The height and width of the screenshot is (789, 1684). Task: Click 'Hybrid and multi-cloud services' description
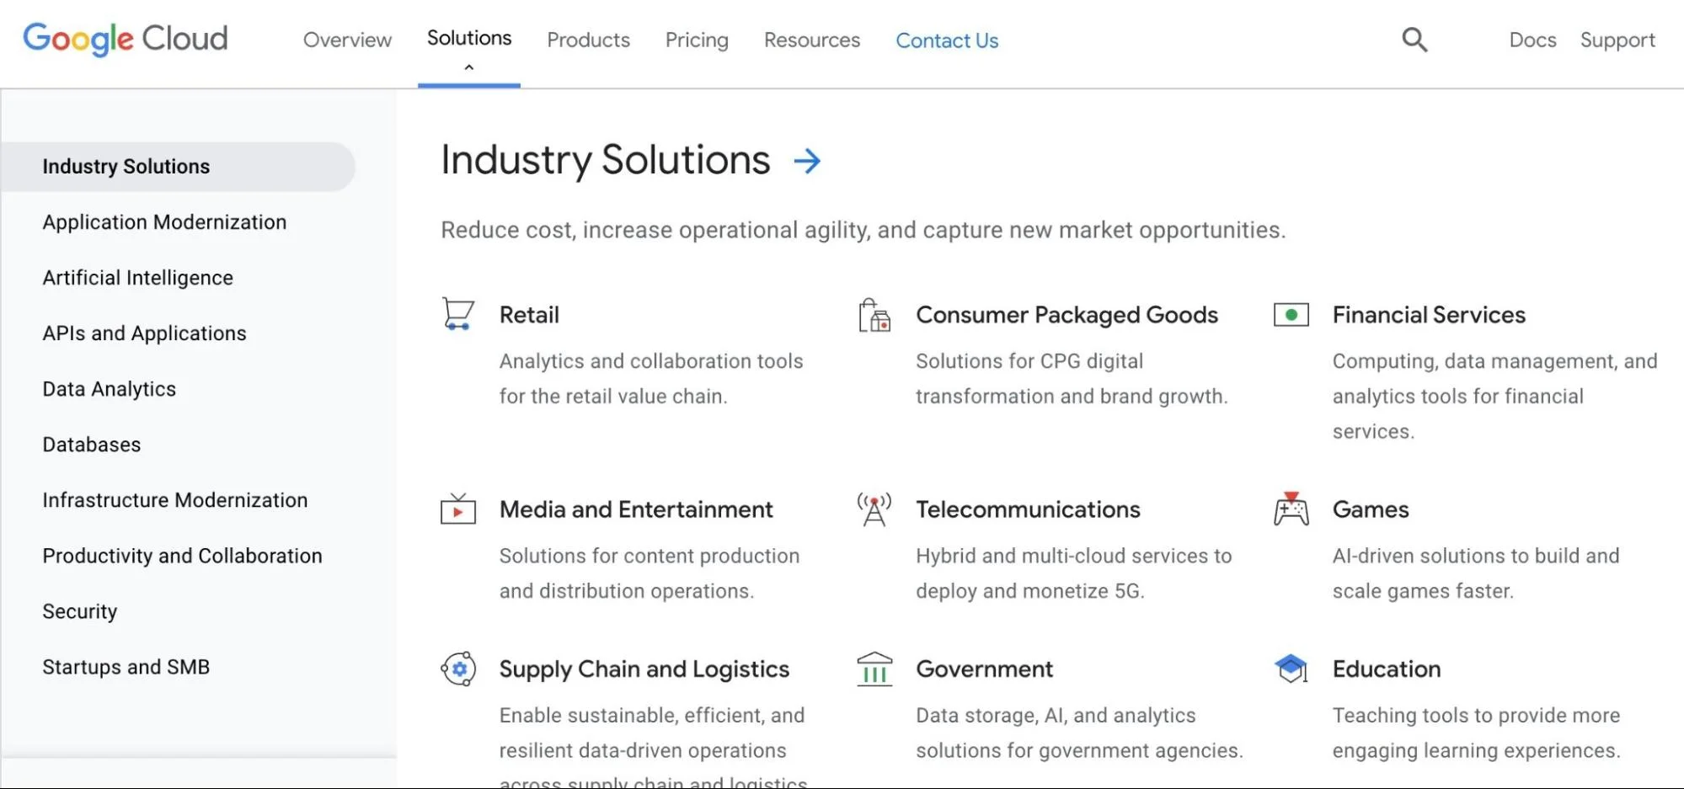point(1074,573)
